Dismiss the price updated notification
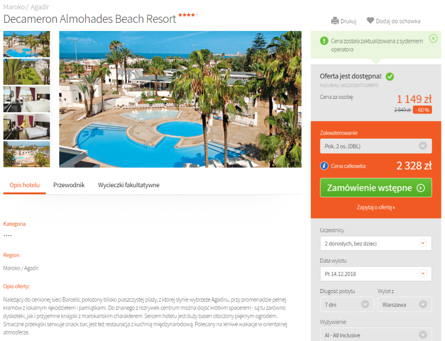445x341 pixels. point(433,38)
